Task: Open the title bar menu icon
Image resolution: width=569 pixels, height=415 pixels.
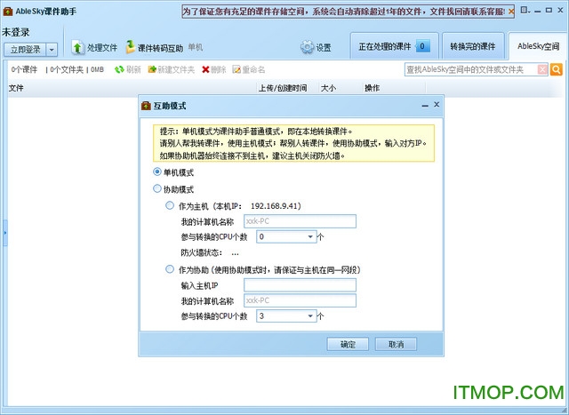Action: [x=525, y=10]
